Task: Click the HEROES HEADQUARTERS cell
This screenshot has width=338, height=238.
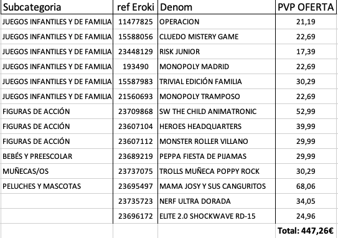Action: [x=217, y=126]
